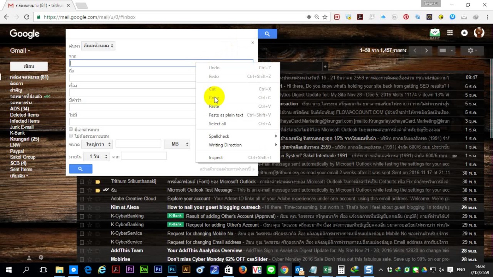The image size is (493, 277).
Task: Click เขียน compose button
Action: 29,66
